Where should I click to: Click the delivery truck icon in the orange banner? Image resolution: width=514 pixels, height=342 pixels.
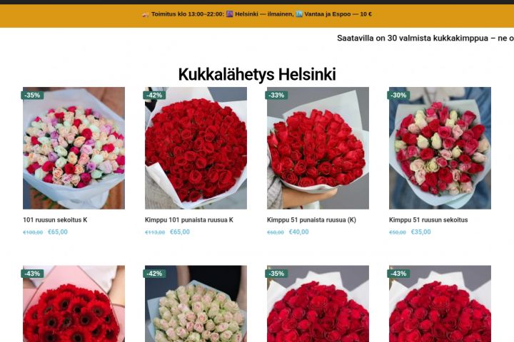pyautogui.click(x=146, y=14)
